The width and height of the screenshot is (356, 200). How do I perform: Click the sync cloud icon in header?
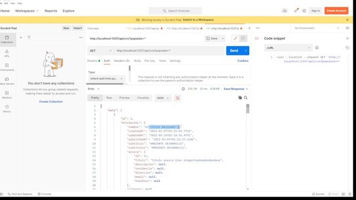284,11
